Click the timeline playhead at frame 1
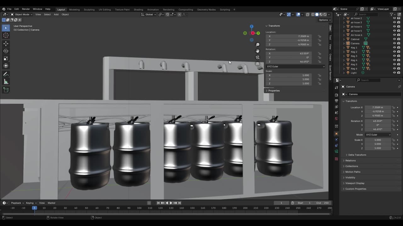Image resolution: width=403 pixels, height=226 pixels. point(35,208)
